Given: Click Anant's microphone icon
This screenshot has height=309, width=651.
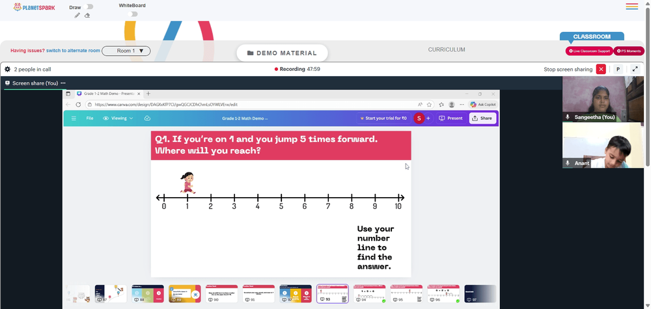Looking at the screenshot, I should pos(568,163).
